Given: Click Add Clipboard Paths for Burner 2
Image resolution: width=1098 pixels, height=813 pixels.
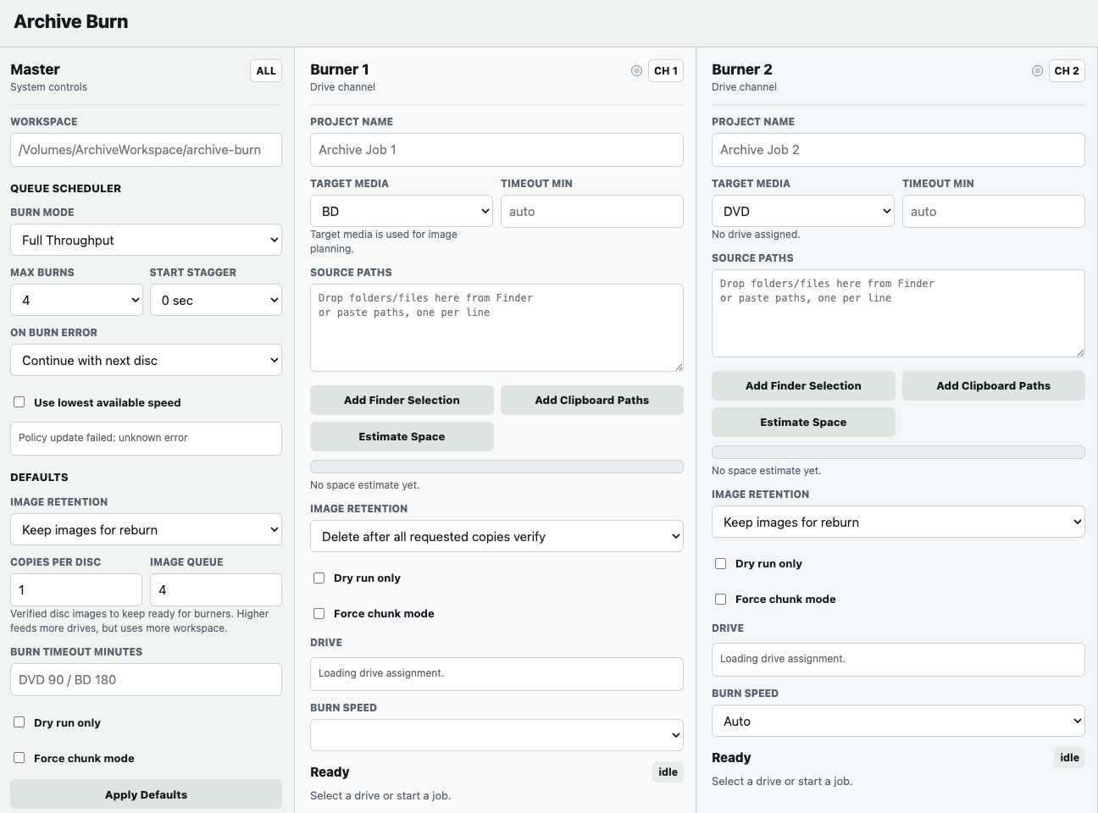Looking at the screenshot, I should tap(993, 385).
